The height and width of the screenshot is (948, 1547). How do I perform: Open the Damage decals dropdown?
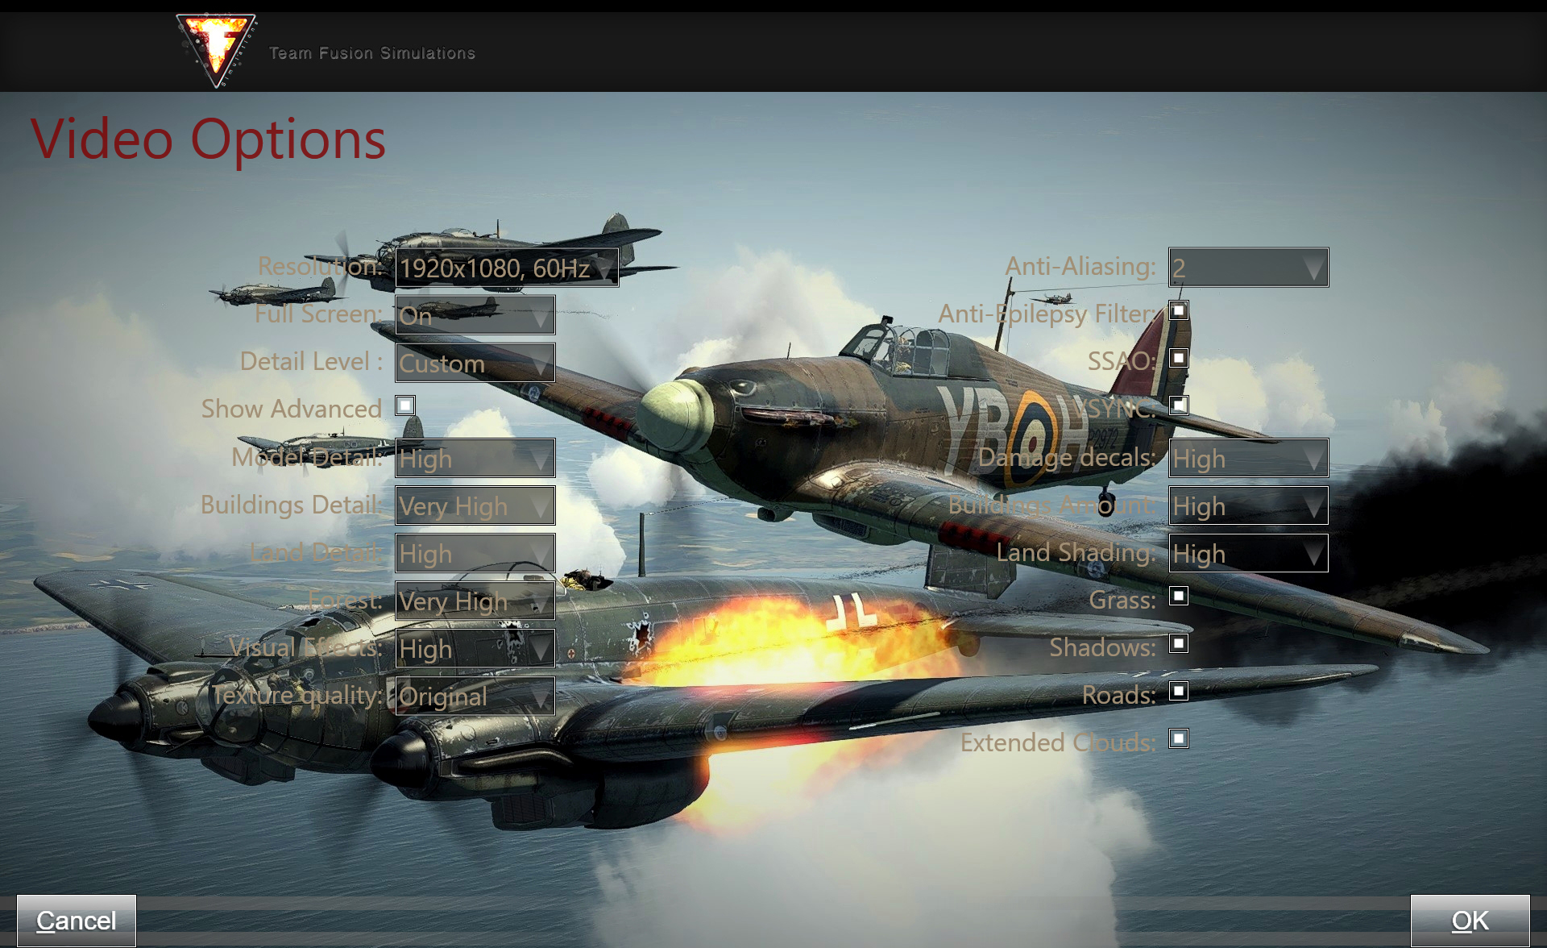pyautogui.click(x=1249, y=458)
